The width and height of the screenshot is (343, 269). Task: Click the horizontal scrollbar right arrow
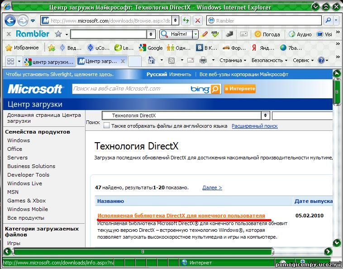(328, 251)
